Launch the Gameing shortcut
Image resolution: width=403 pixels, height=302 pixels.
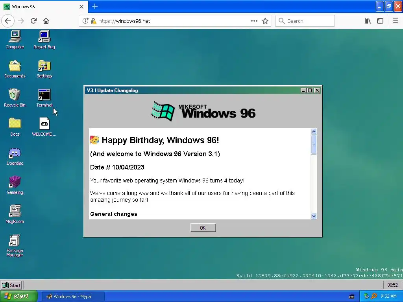(15, 185)
